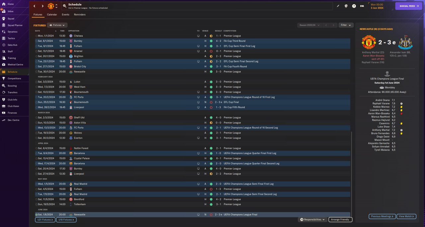Open the Club Vision sidebar icon
Image resolution: width=425 pixels, height=227 pixels.
click(4, 106)
